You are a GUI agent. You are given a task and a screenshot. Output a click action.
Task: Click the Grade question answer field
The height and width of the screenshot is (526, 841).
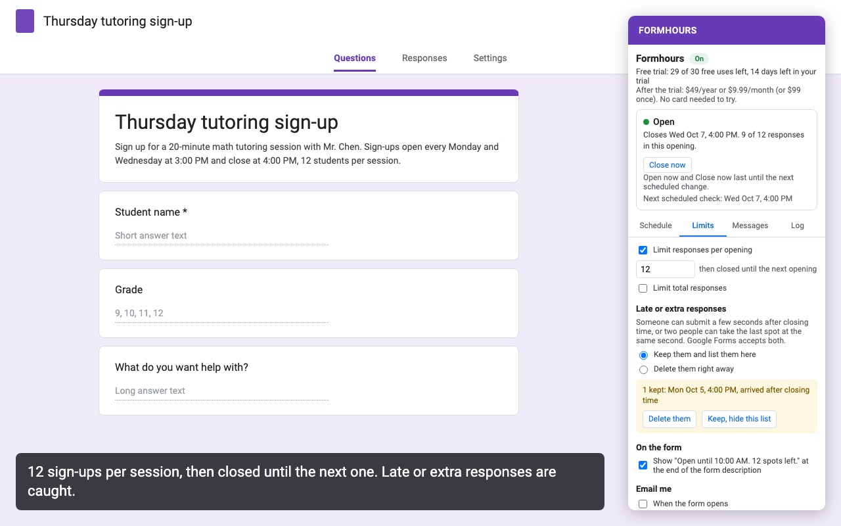tap(221, 314)
